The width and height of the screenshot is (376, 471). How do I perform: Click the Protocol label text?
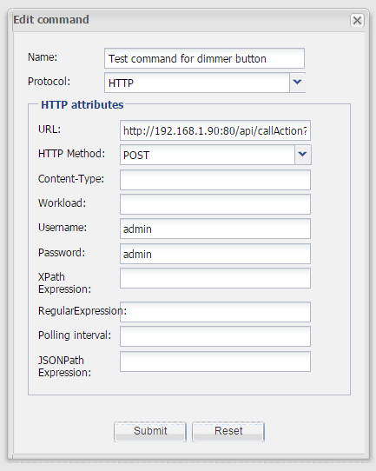[x=49, y=82]
